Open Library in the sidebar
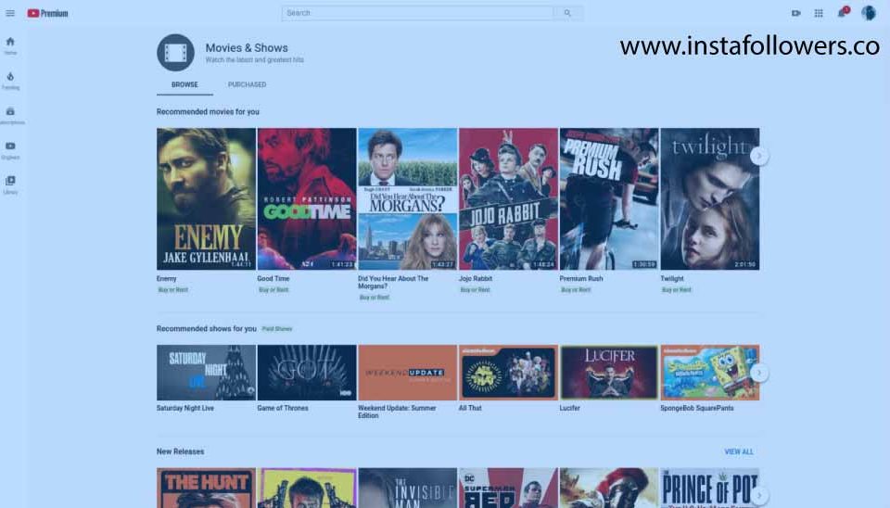 click(10, 184)
